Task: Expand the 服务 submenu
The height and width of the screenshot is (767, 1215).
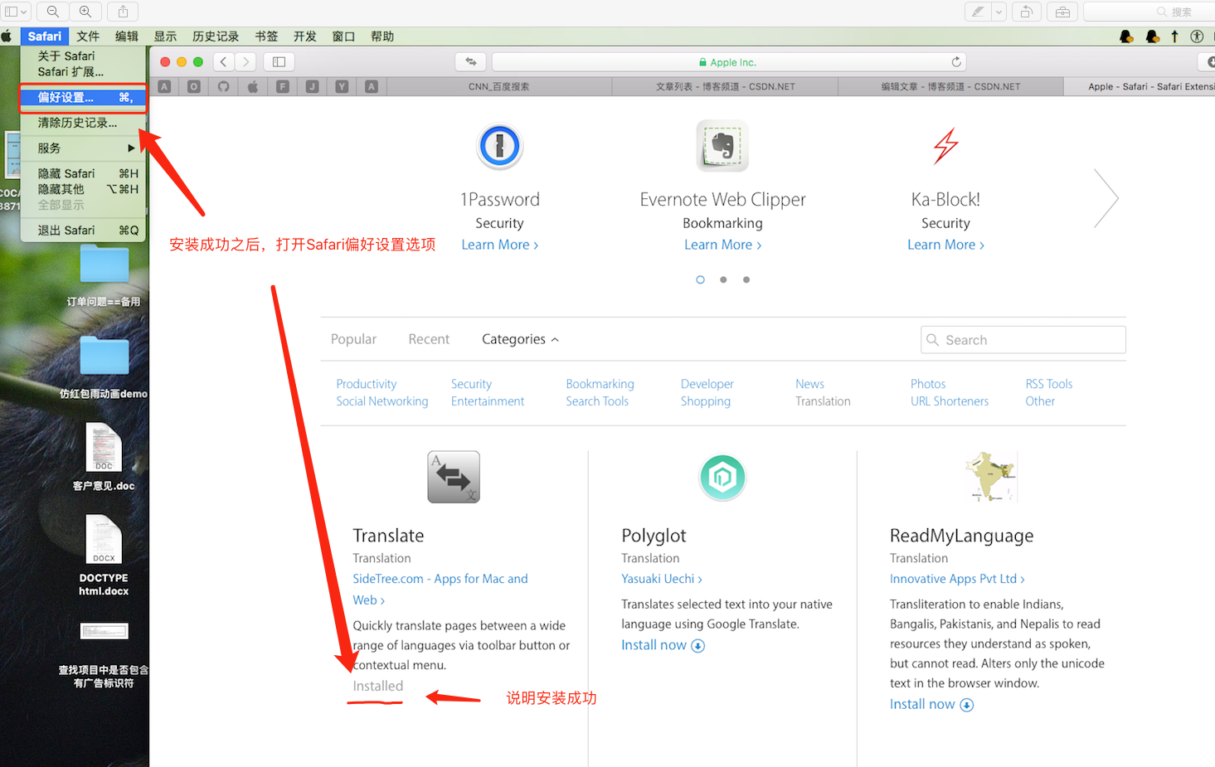Action: point(83,148)
